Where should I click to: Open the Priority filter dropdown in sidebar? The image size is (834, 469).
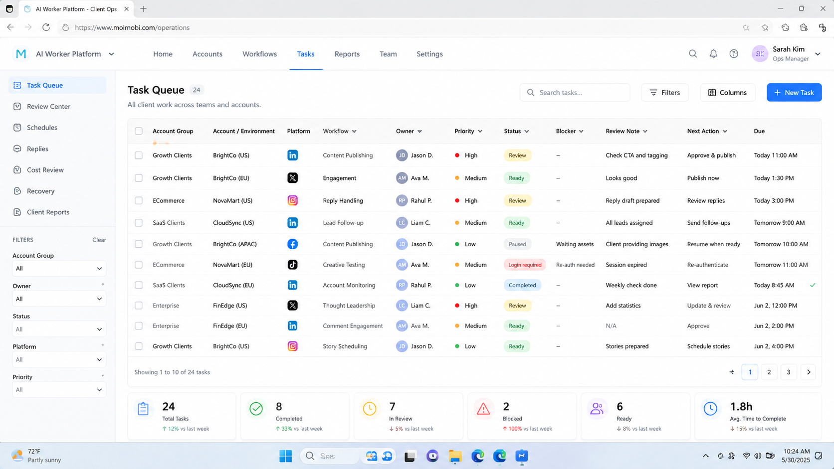(59, 390)
